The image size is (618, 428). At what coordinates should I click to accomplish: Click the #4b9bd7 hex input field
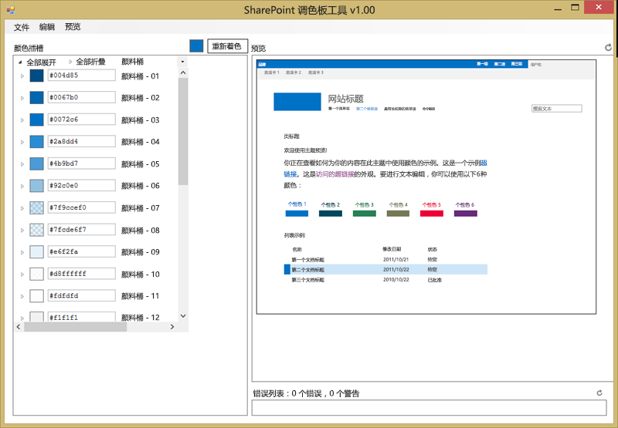(x=82, y=163)
